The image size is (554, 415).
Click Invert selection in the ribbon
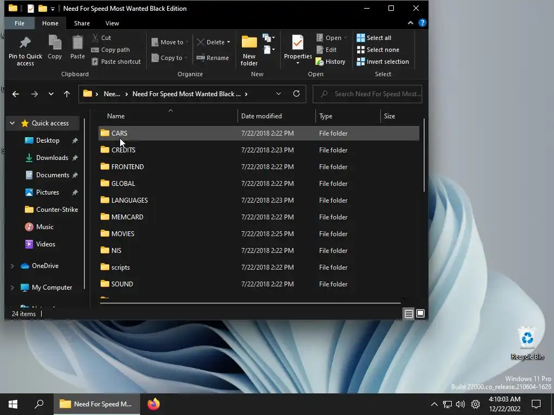click(382, 62)
